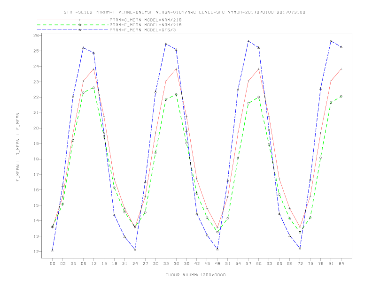The width and height of the screenshot is (372, 287).
Task: Click x-axis forecast hour label 03
Action: (x=62, y=264)
